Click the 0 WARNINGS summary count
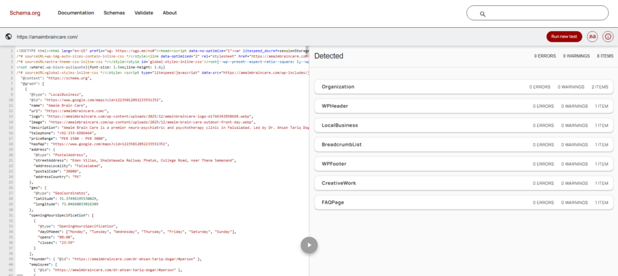This screenshot has height=276, width=618. (576, 56)
